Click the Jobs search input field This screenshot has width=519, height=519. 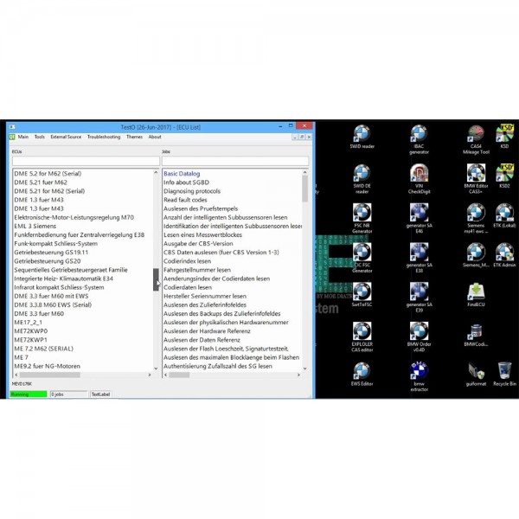coord(234,161)
